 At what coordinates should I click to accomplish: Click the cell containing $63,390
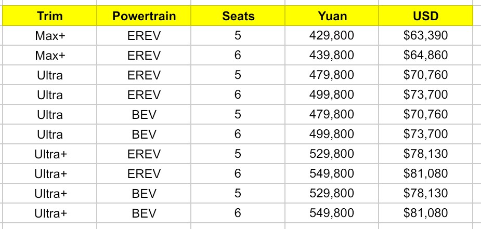coord(426,35)
